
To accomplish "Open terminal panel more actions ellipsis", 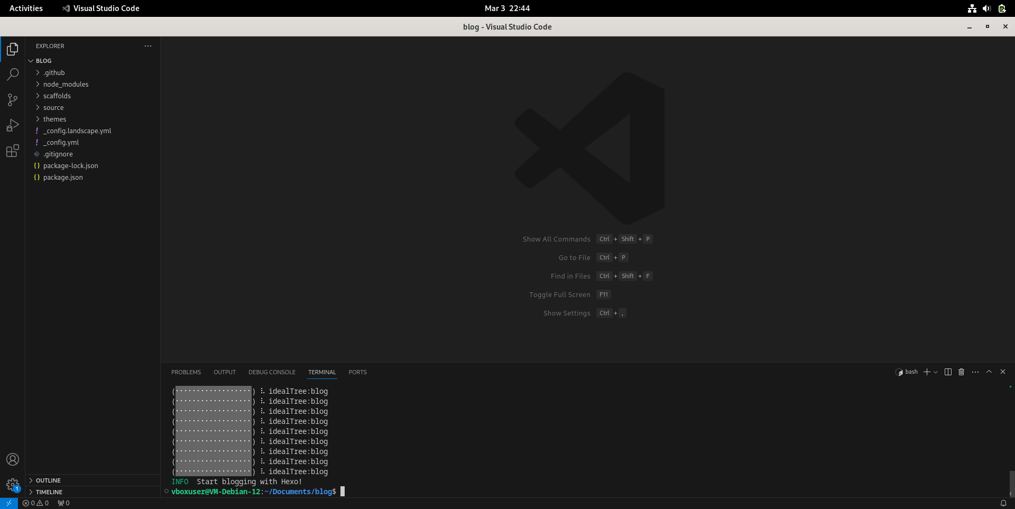I will coord(975,372).
